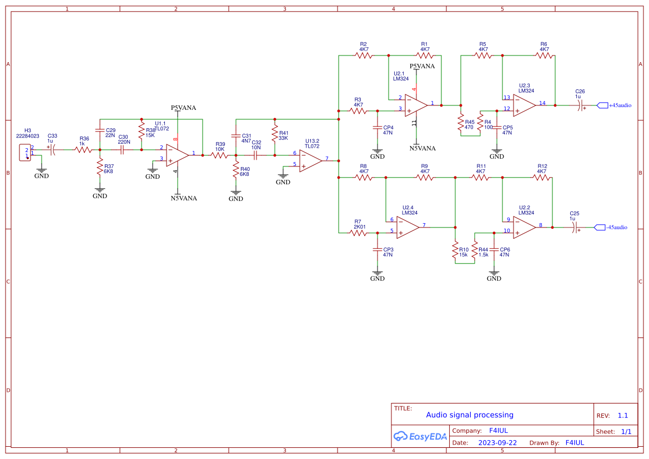Click the R7 2K01 resistor symbol
649x459 pixels.
click(x=358, y=233)
